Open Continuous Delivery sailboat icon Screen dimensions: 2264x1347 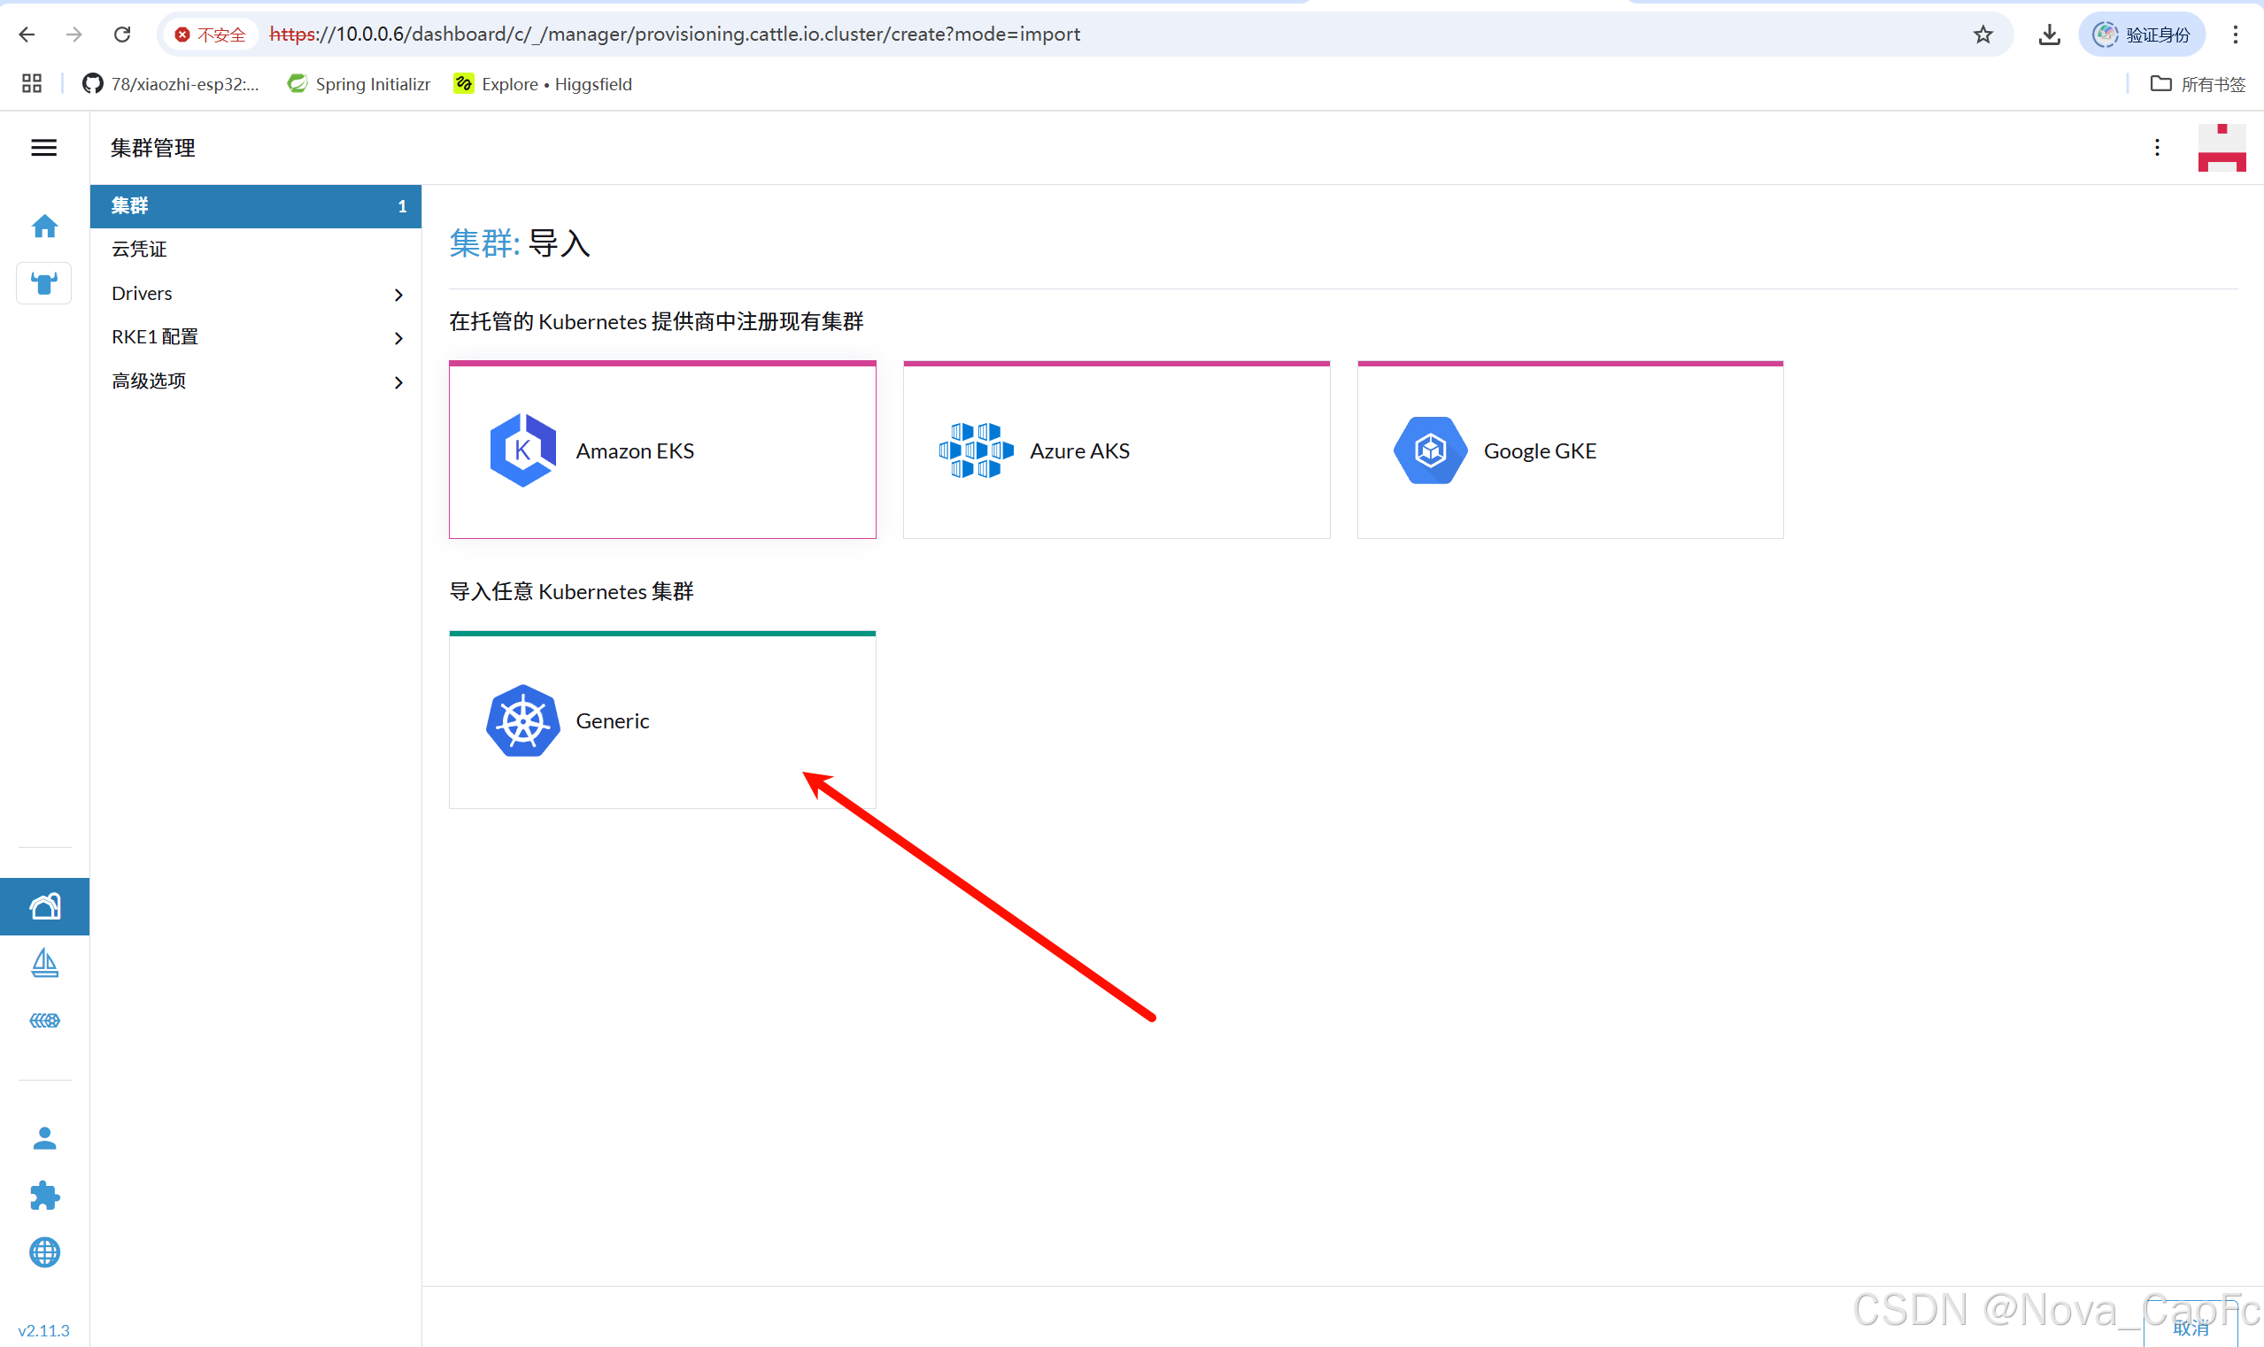[44, 963]
